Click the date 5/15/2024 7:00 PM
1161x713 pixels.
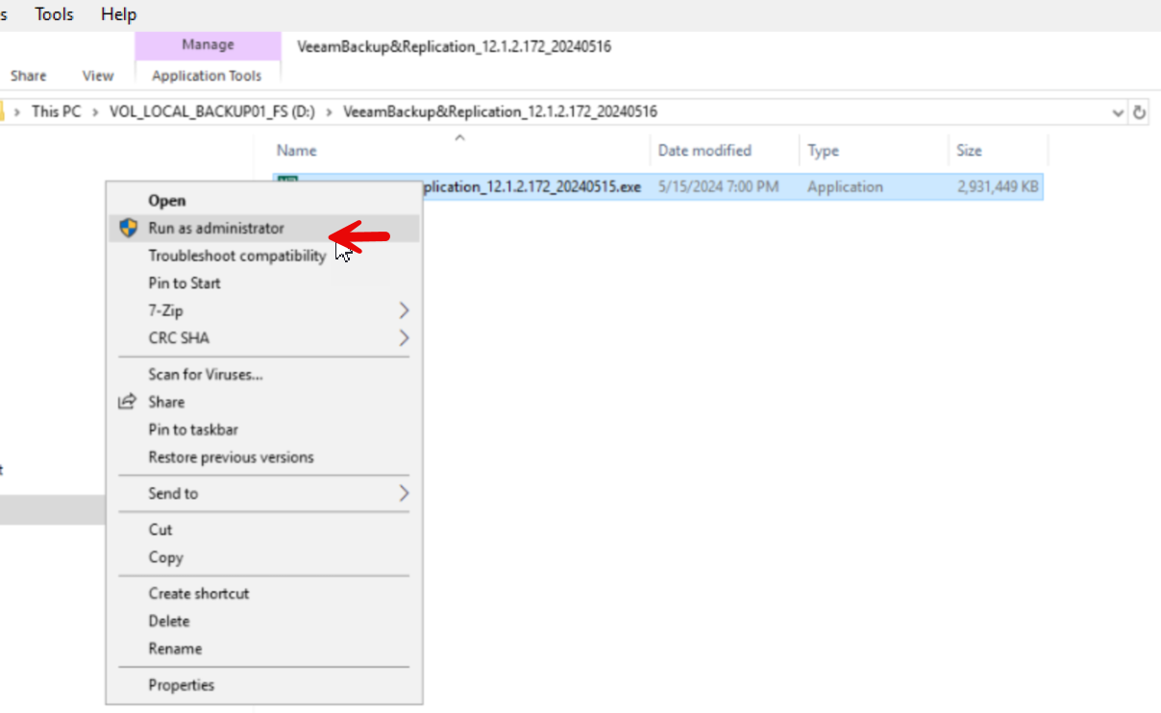[719, 186]
